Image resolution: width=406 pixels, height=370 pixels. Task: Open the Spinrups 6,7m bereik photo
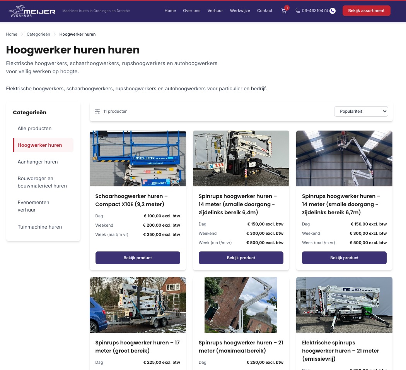(344, 158)
